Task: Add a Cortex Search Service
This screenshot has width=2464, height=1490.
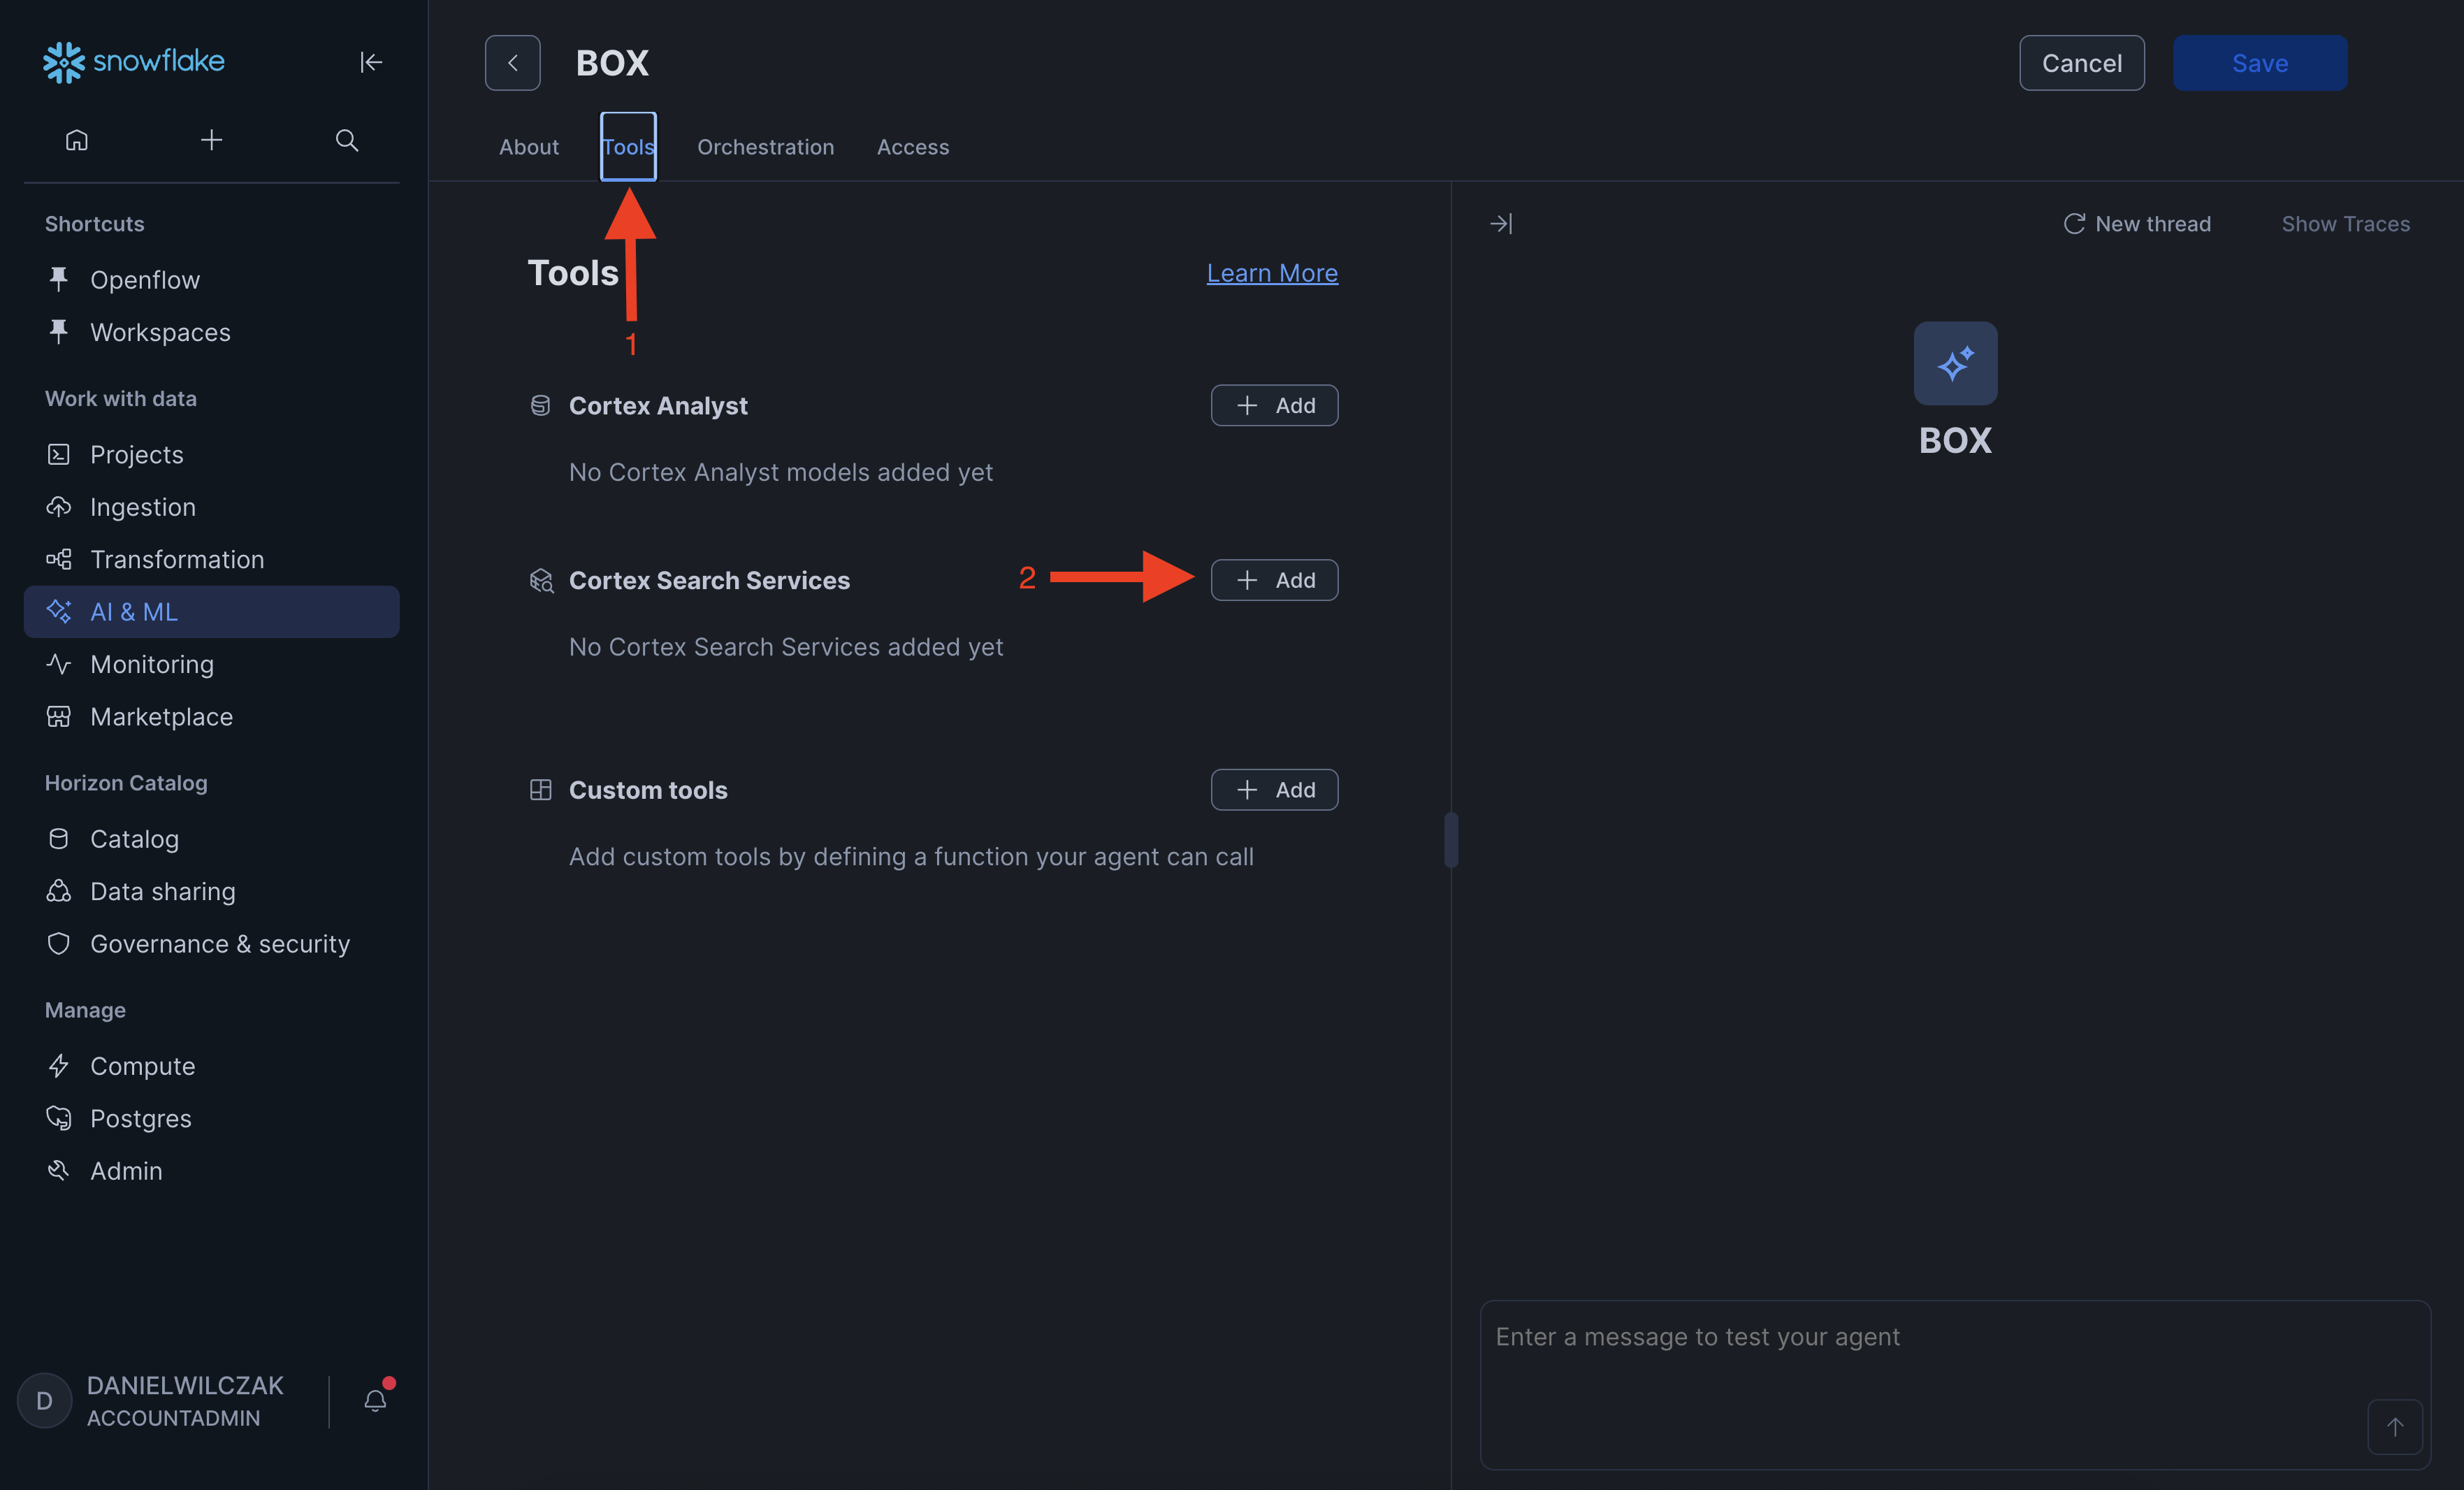Action: coord(1274,580)
